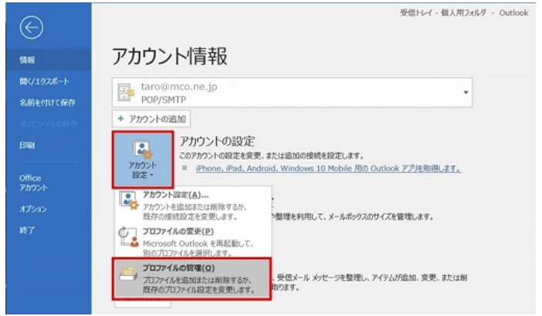The image size is (542, 316).
Task: Click the plus icon on アカウントの追加
Action: 120,119
